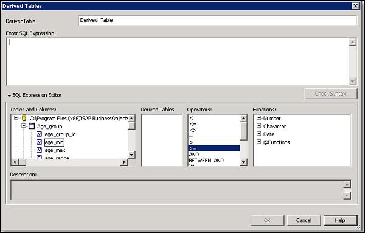Click the Age_group table icon

32,126
